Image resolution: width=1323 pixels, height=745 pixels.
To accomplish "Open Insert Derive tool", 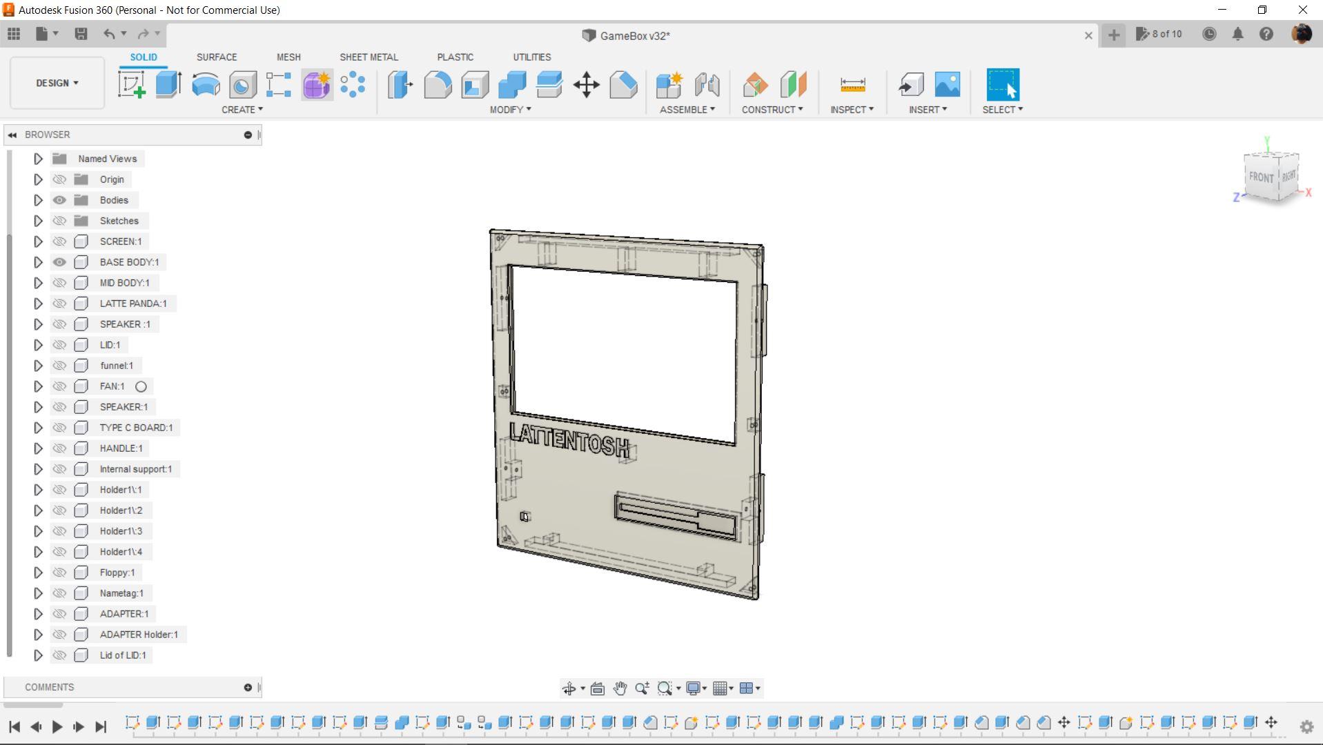I will [x=911, y=85].
